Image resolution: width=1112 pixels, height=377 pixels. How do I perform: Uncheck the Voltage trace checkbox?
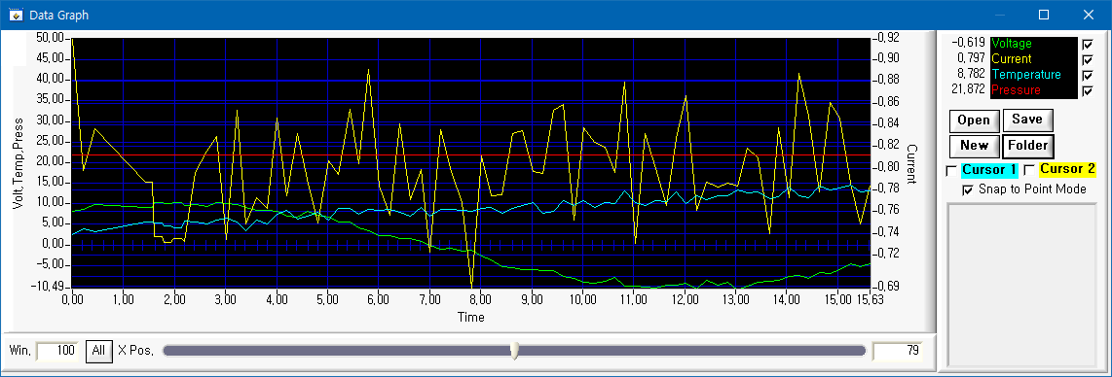tap(1089, 44)
